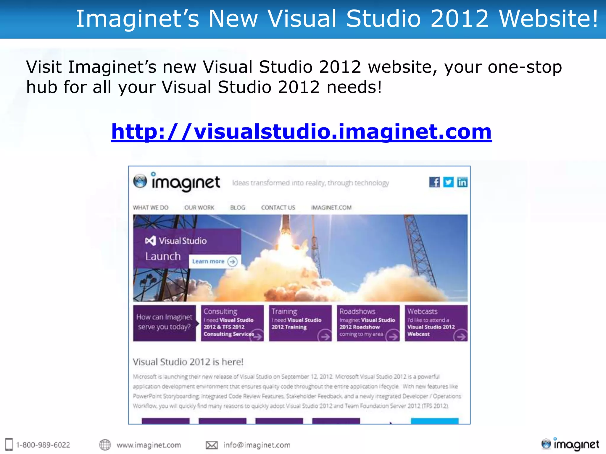Screen dimensions: 606x454
Task: Click the slide title 'Imaginet's New Visual Studio 2012 Website!'
Action: pyautogui.click(x=337, y=19)
